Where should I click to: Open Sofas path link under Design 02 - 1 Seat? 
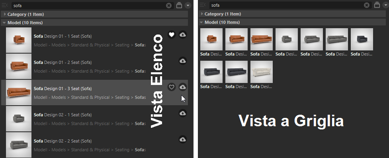click(140, 123)
